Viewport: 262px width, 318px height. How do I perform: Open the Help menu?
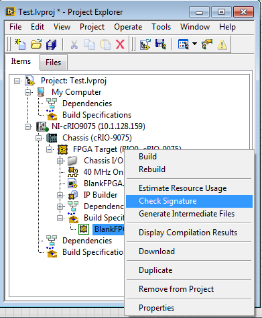[227, 27]
